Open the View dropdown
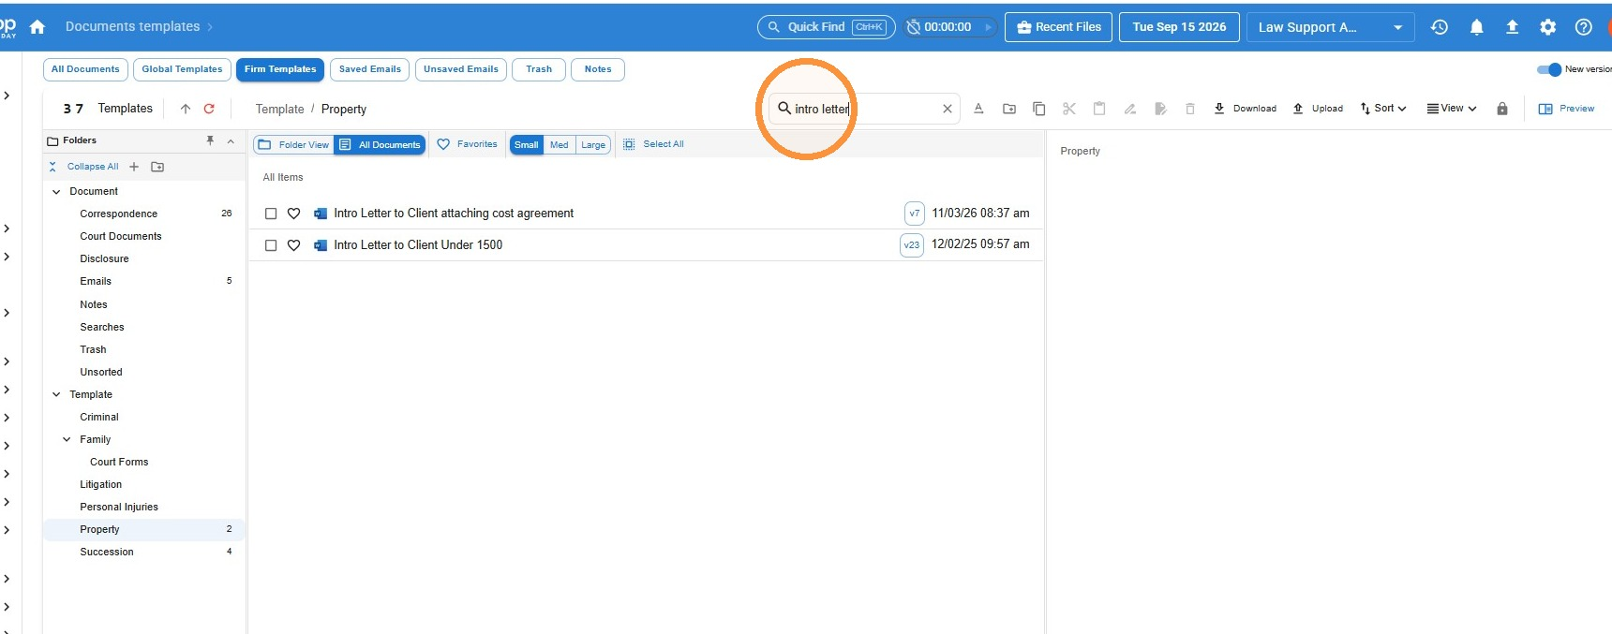The width and height of the screenshot is (1612, 634). coord(1452,109)
